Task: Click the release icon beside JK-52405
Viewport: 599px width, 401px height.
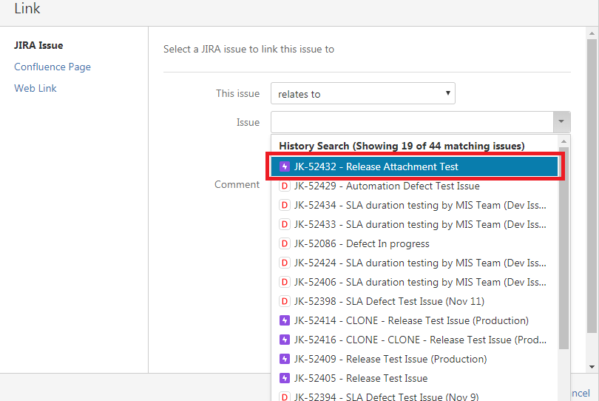Action: (x=284, y=378)
